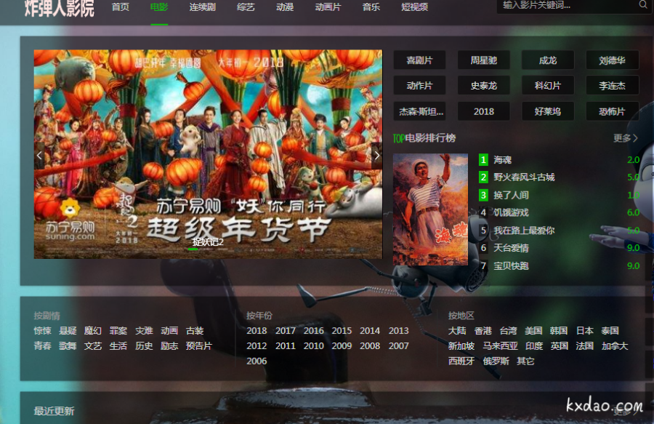Image resolution: width=654 pixels, height=424 pixels.
Task: Click the 喜剧片 tag button
Action: 419,60
